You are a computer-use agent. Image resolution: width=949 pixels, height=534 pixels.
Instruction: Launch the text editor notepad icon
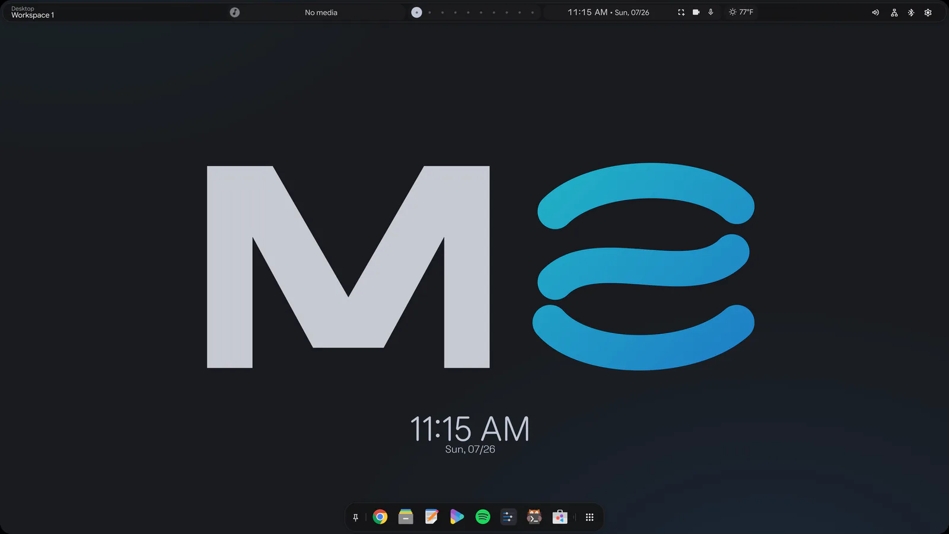[432, 517]
